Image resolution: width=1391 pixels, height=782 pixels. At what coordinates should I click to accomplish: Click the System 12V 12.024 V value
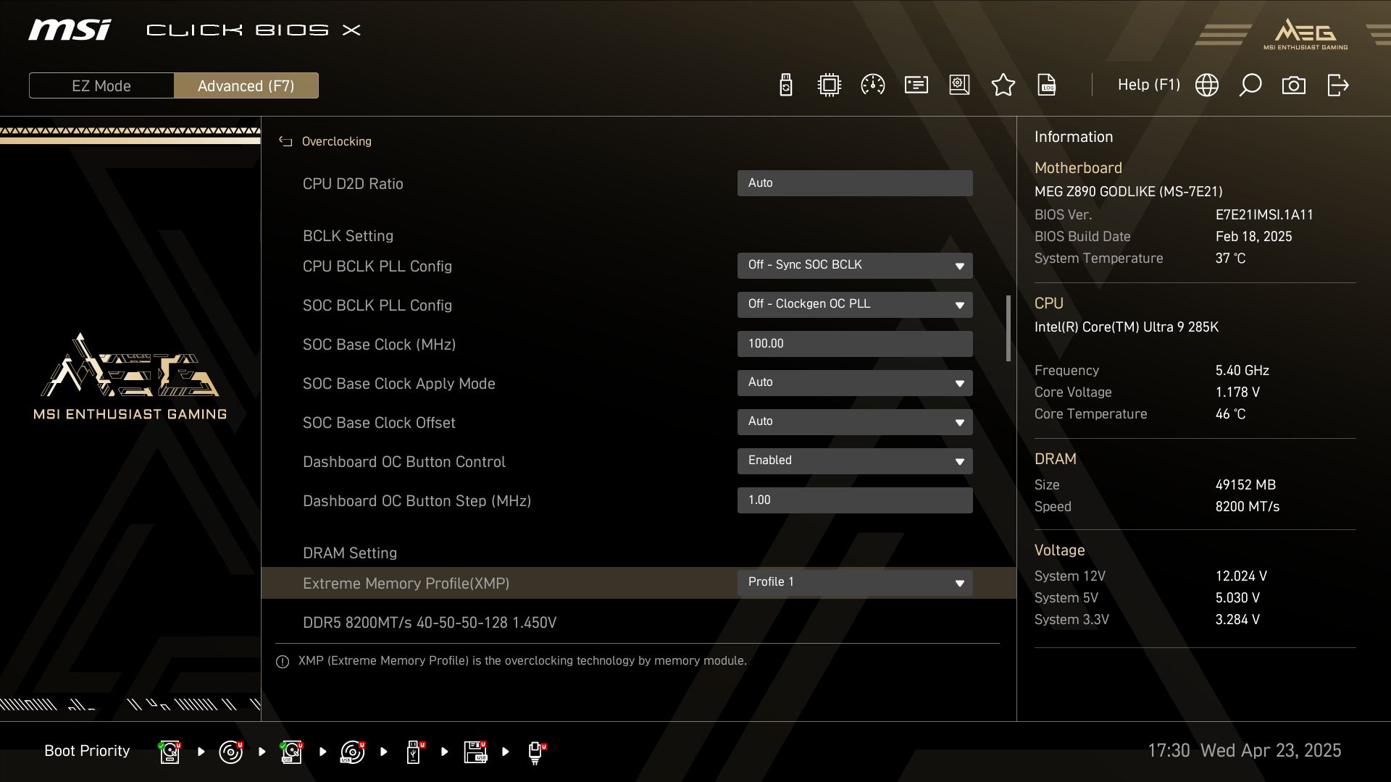1241,576
